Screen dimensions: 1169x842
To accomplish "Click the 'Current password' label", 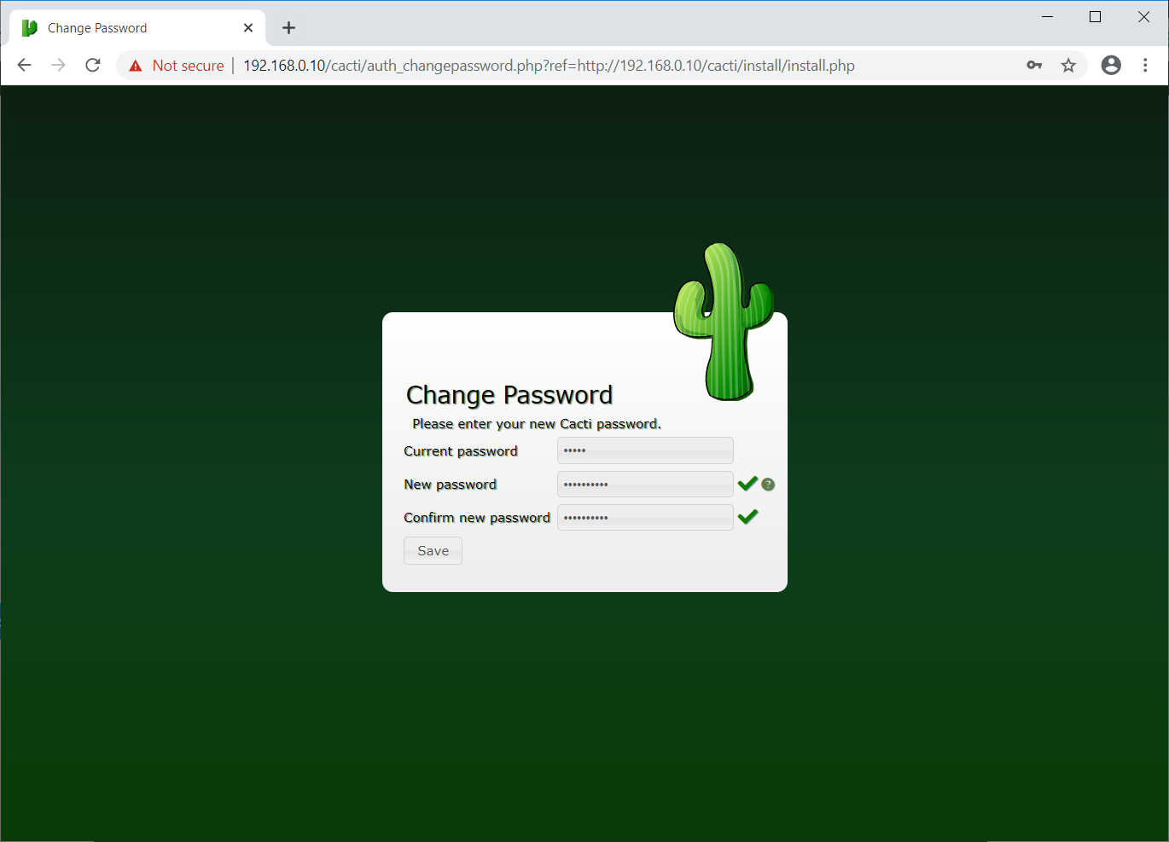I will (461, 451).
